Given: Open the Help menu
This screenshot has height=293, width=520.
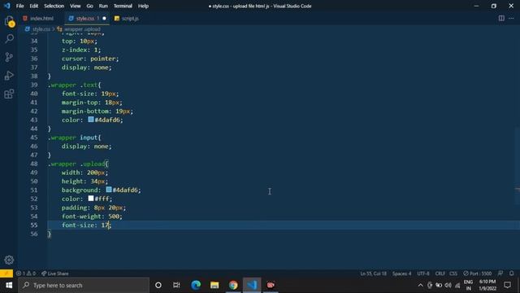Looking at the screenshot, I should 143,6.
